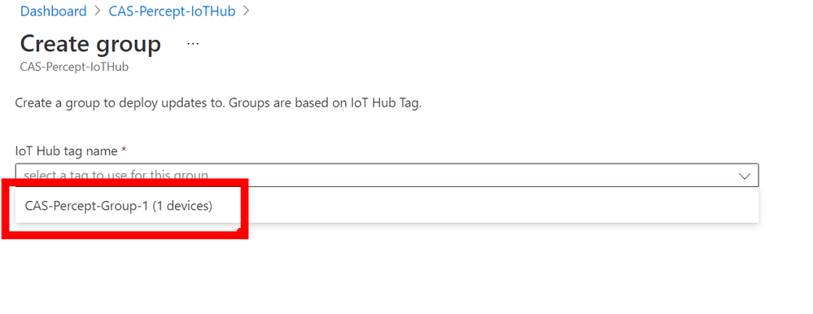Screen dimensions: 813x314
Task: Click the dropdown chevron arrow icon
Action: [744, 177]
